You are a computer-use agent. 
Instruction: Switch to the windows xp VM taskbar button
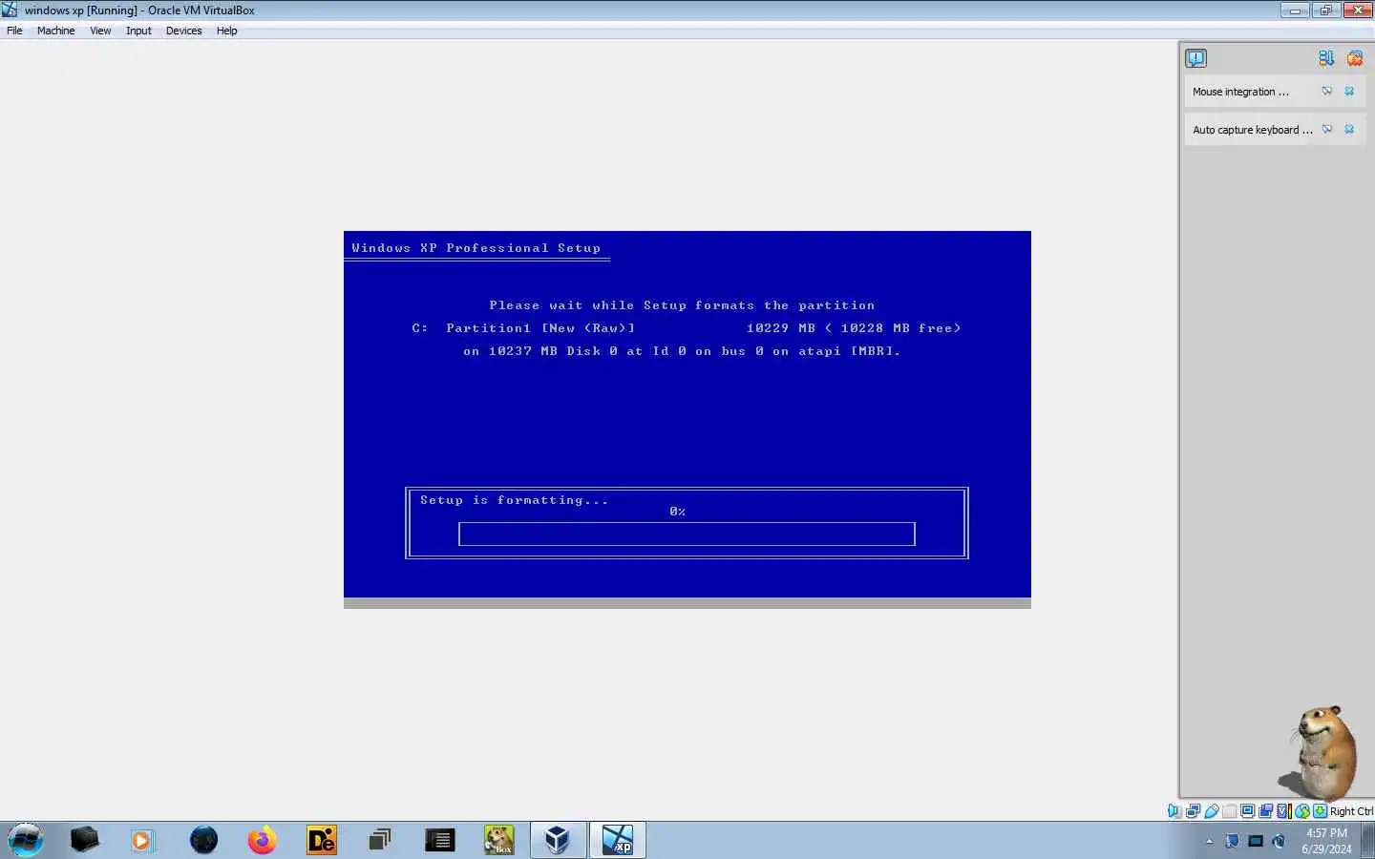(x=618, y=840)
